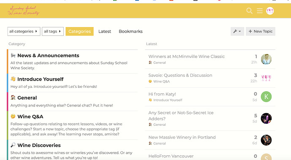
Task: Open the search magnifier icon
Action: coord(250,11)
